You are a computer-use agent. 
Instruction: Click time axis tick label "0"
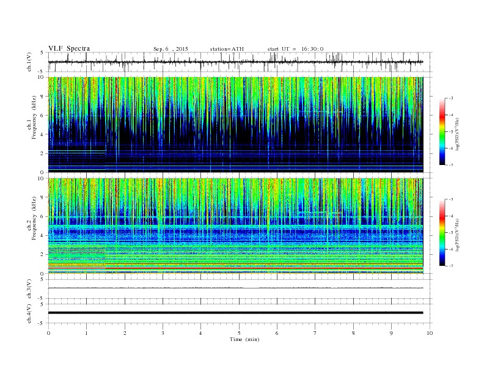pyautogui.click(x=48, y=333)
